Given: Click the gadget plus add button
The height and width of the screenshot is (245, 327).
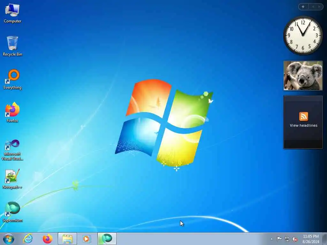Looking at the screenshot, I should 303,7.
